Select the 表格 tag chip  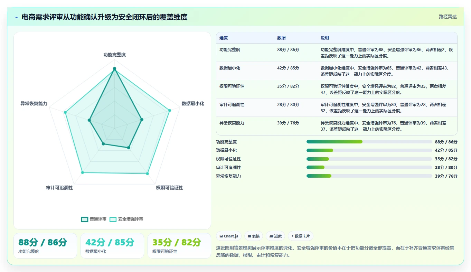(x=254, y=236)
